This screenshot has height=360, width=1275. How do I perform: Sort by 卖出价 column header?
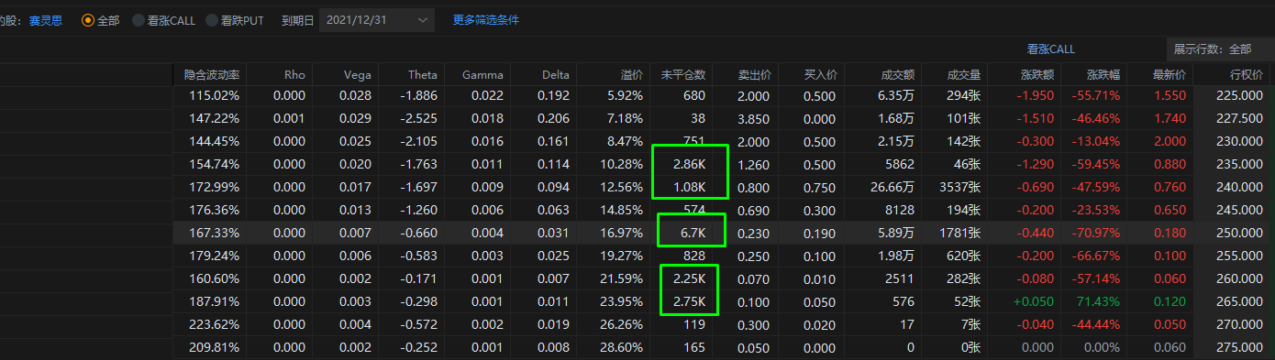click(754, 74)
